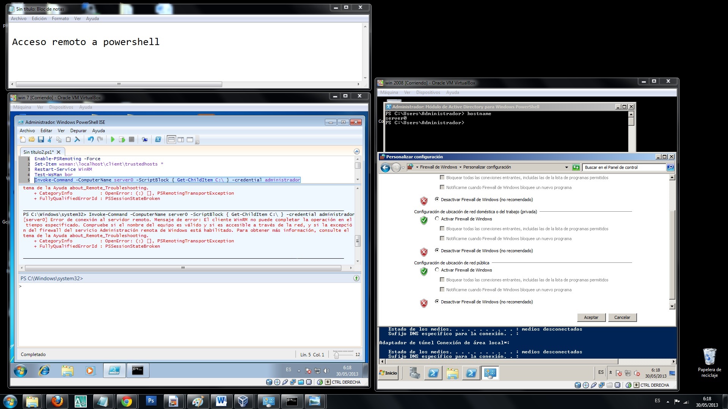
Task: Click the Run Selection icon in ISE
Action: [122, 140]
